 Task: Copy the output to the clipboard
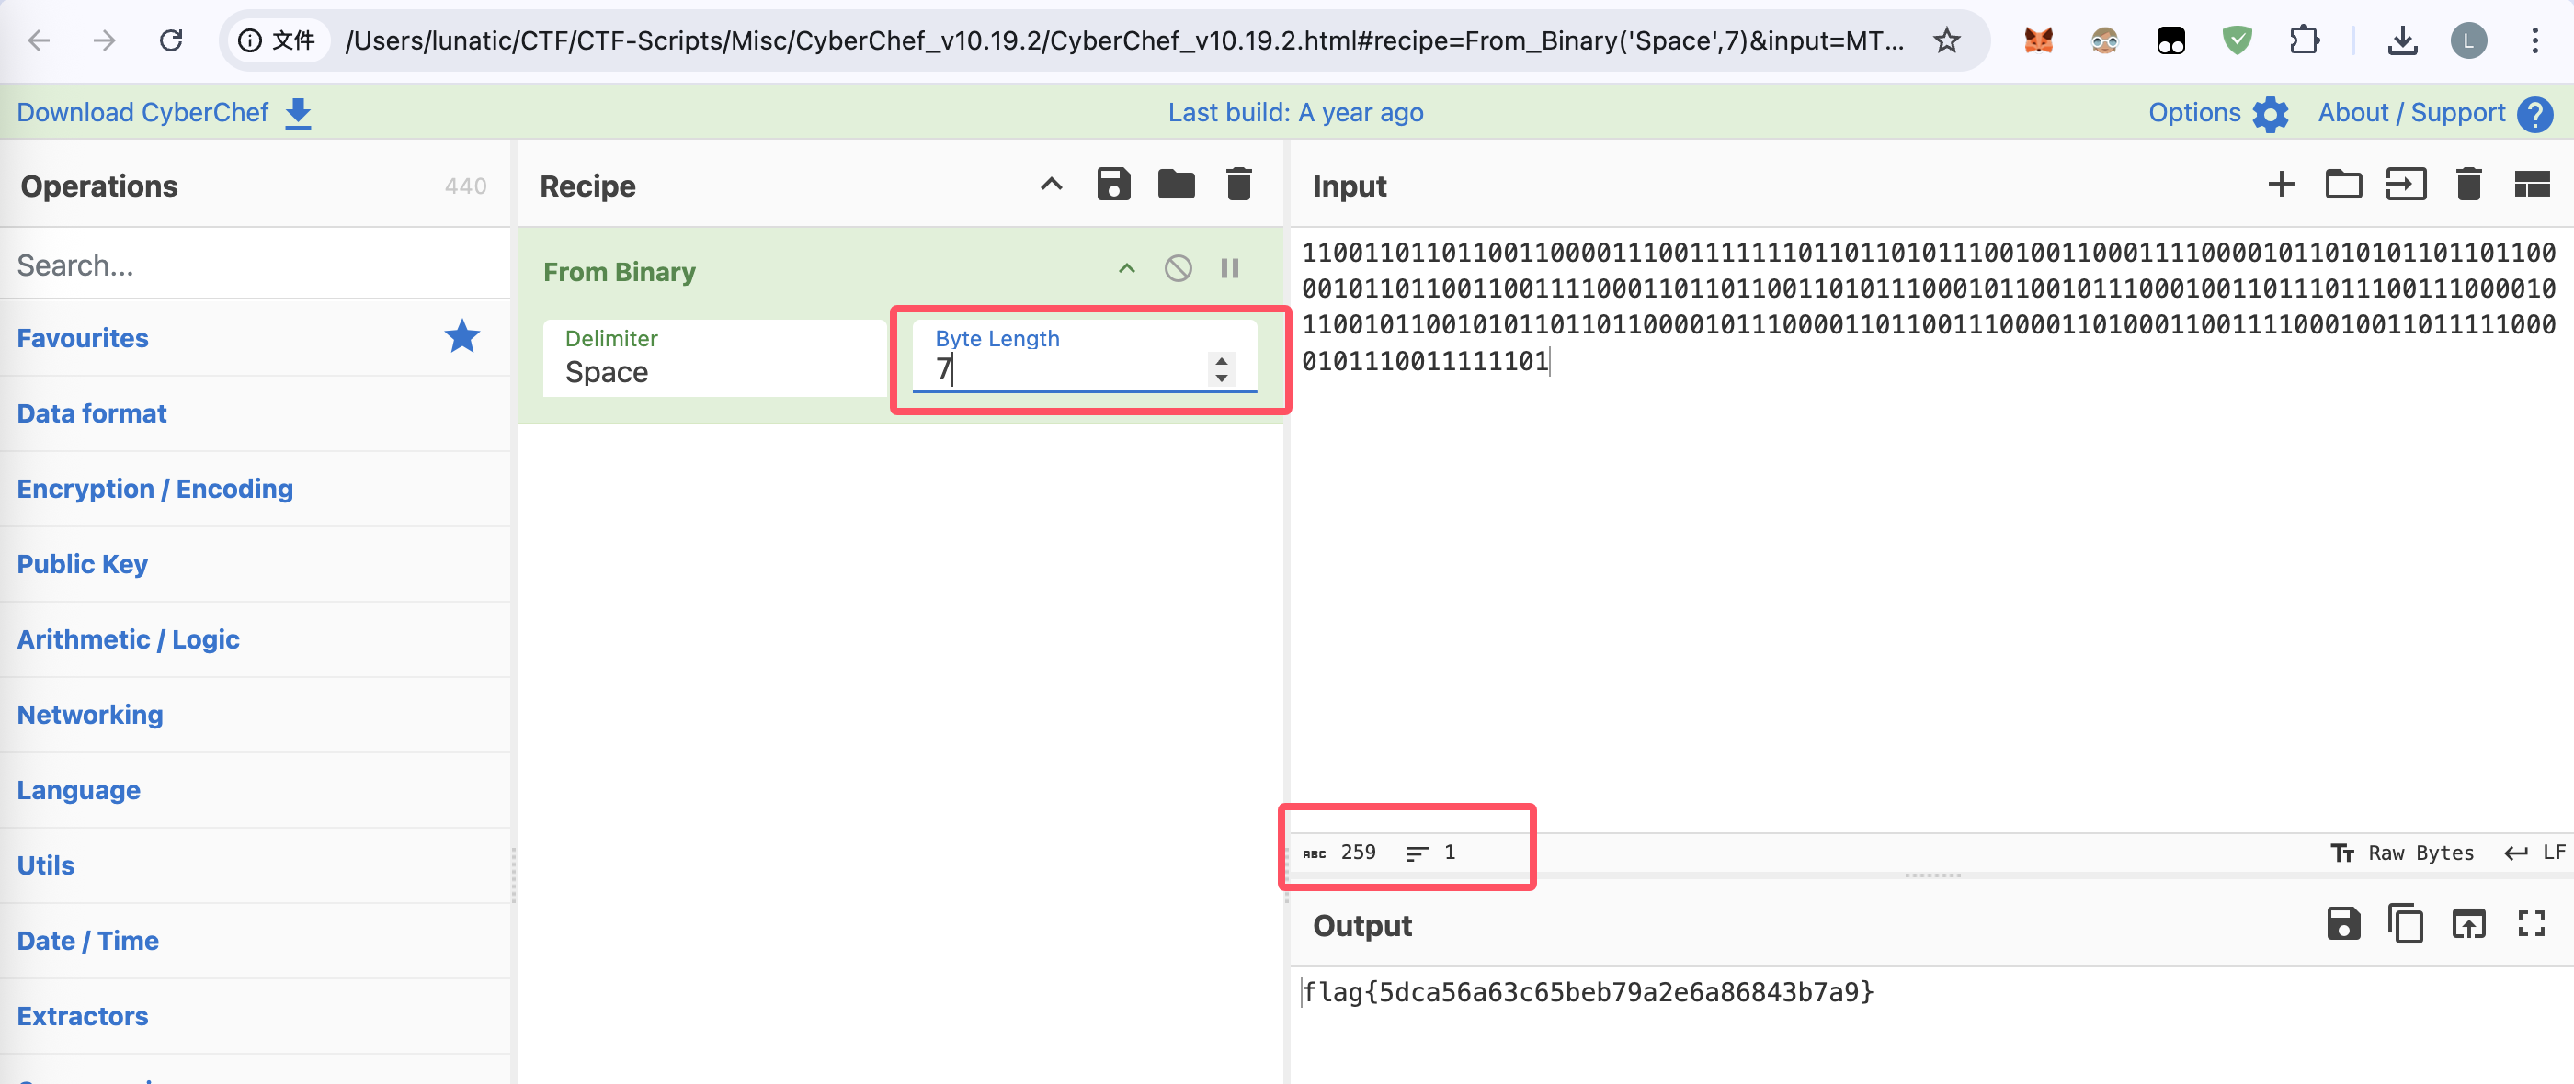click(x=2405, y=923)
